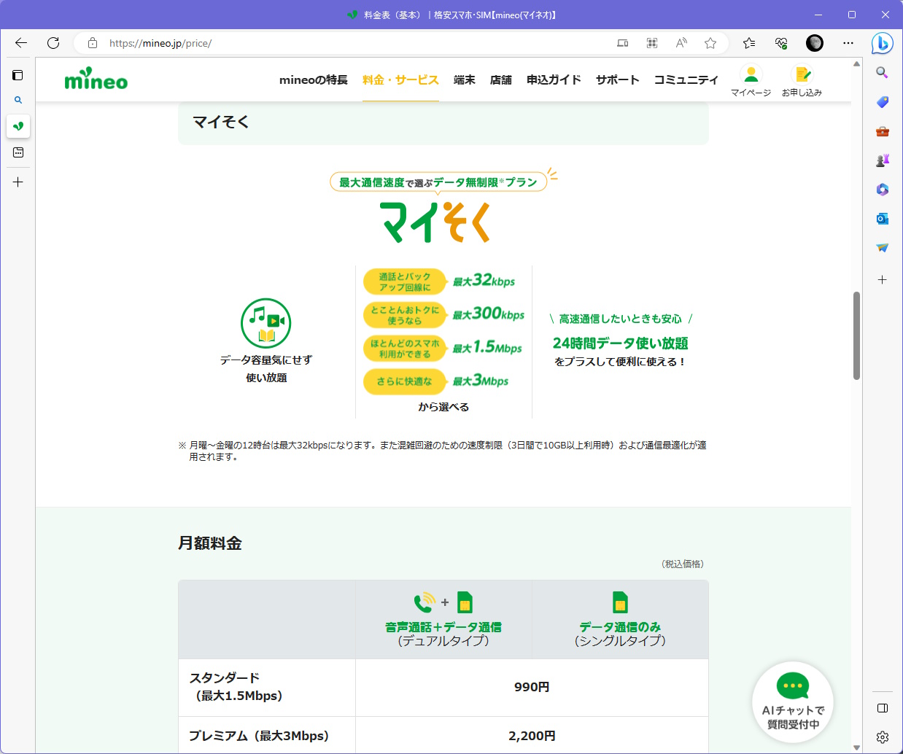Go back to the previous page
The height and width of the screenshot is (754, 903).
click(21, 43)
